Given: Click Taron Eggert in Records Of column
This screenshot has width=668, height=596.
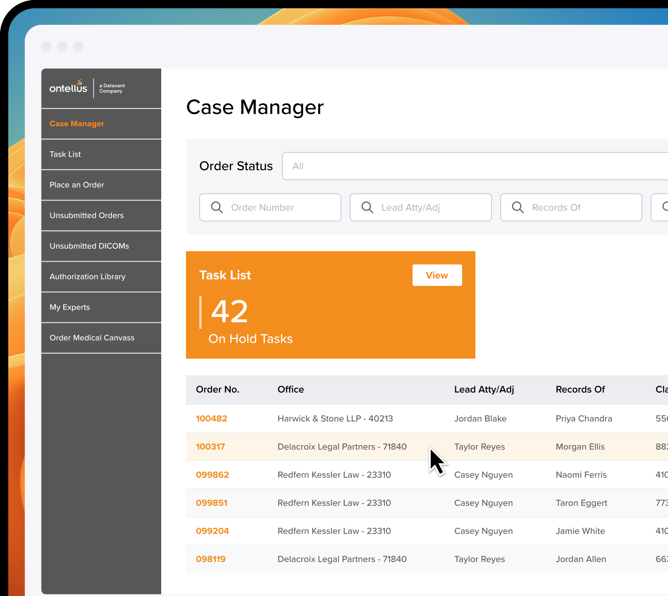Looking at the screenshot, I should tap(582, 503).
